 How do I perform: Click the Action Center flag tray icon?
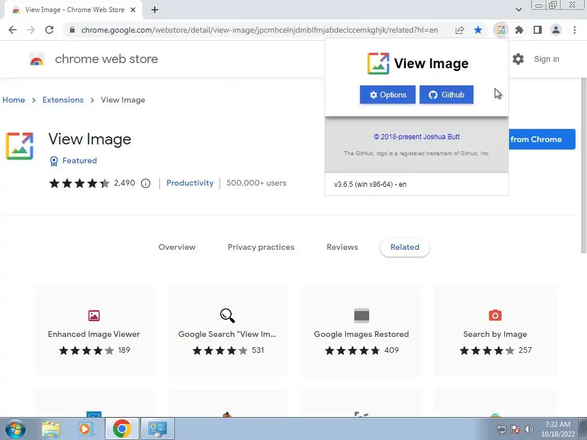[x=515, y=429]
